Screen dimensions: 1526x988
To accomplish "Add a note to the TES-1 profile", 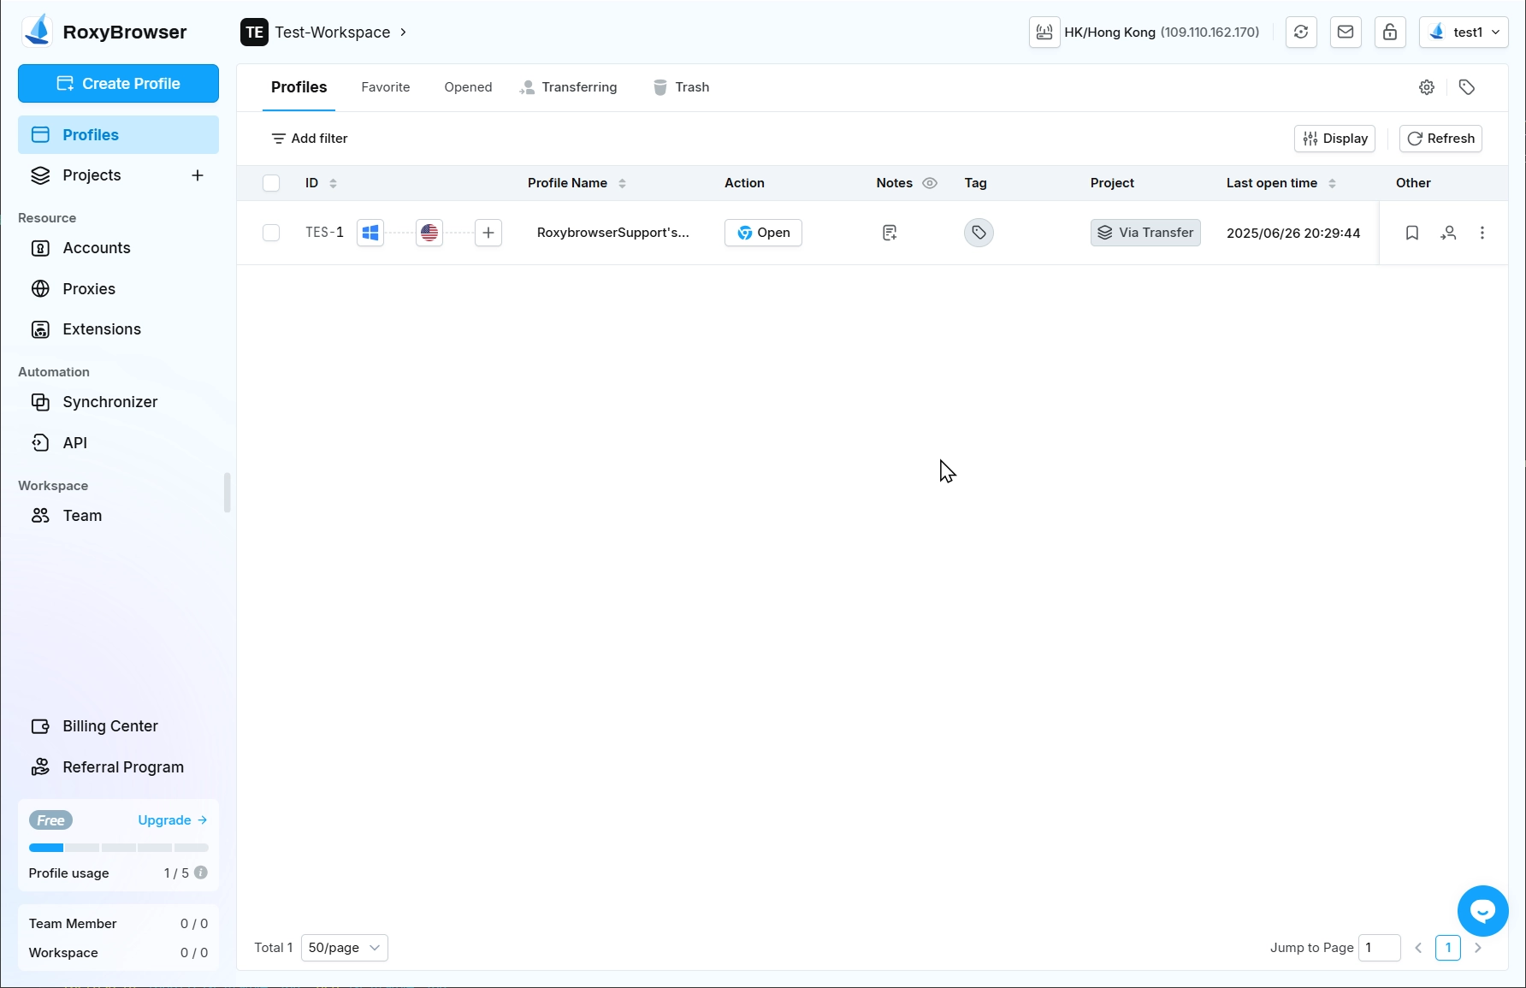I will pos(890,233).
